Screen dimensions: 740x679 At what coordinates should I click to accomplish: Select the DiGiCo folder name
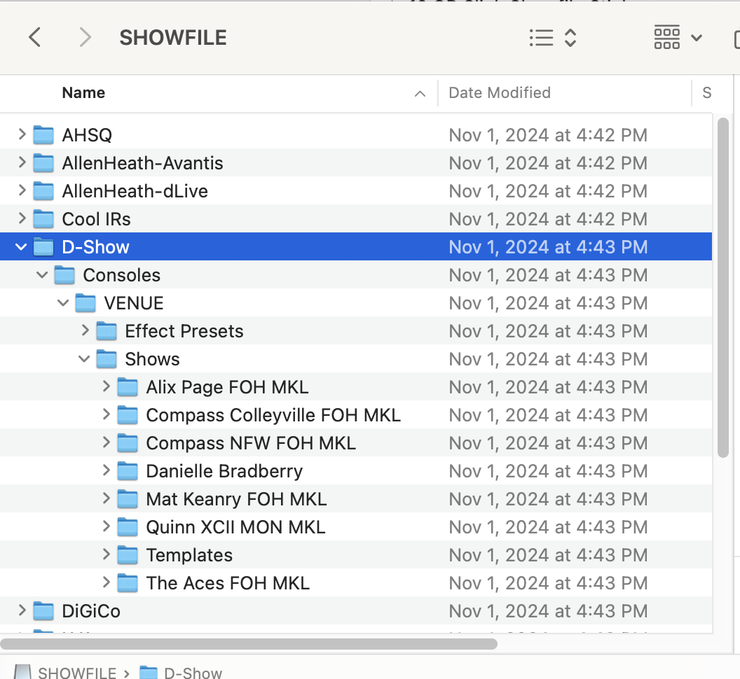tap(91, 611)
